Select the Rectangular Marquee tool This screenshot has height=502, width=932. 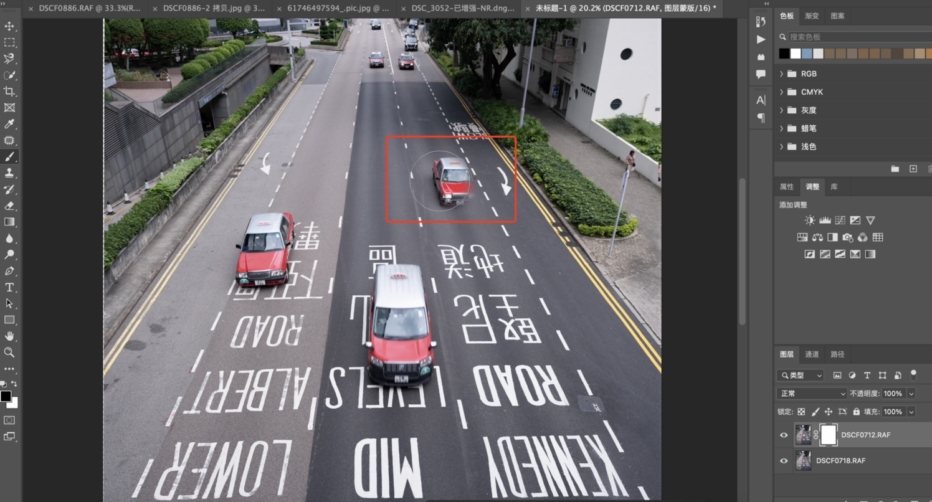[9, 42]
